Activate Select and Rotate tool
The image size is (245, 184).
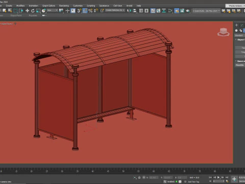[x=33, y=11]
